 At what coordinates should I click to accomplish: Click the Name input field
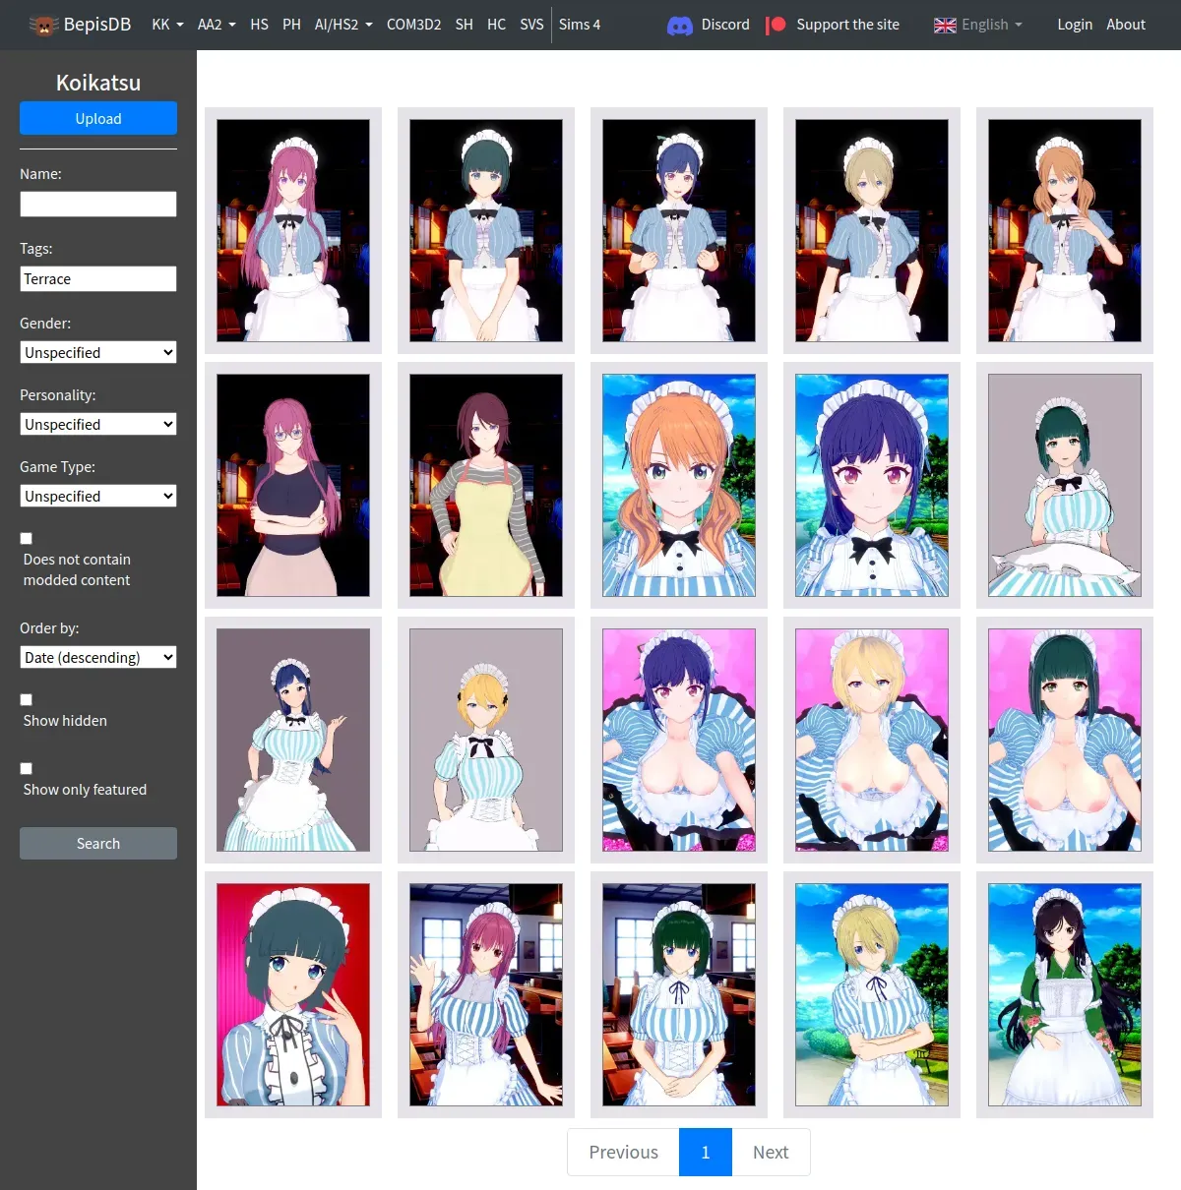point(98,204)
